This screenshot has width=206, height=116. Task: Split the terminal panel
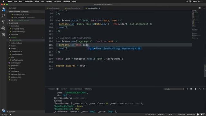click(x=191, y=89)
